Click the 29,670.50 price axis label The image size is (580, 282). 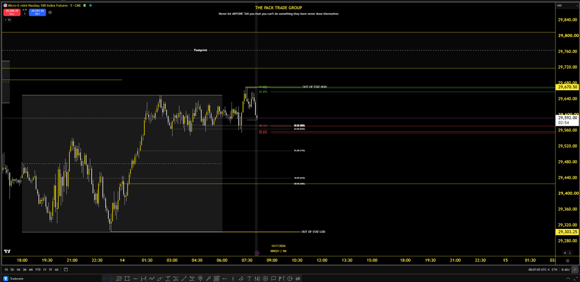(x=566, y=87)
